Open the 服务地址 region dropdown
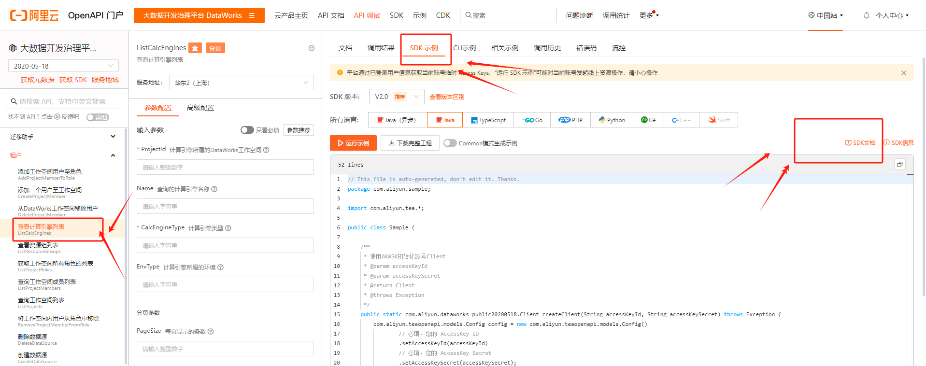Screen dimensions: 926x366 tap(242, 83)
